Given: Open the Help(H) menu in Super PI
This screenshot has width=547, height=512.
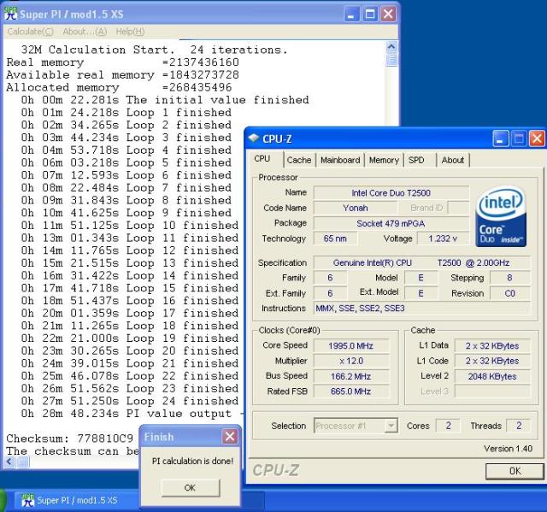Looking at the screenshot, I should coord(130,32).
